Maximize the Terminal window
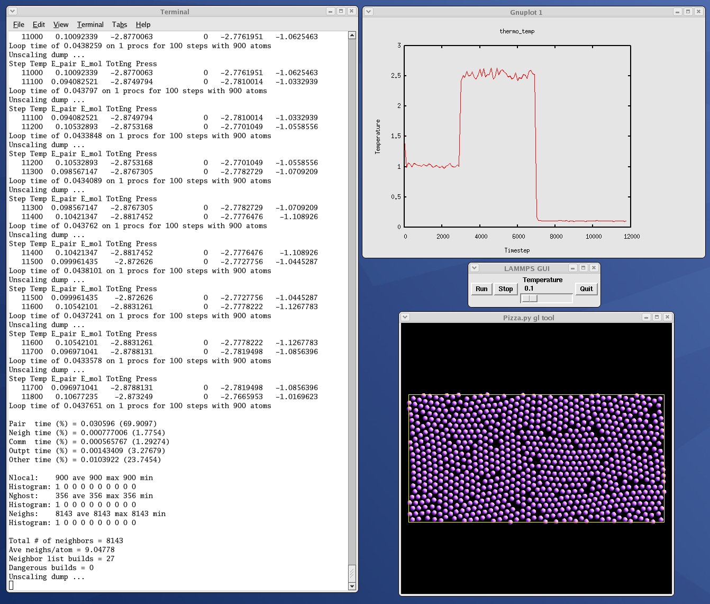 [x=341, y=11]
